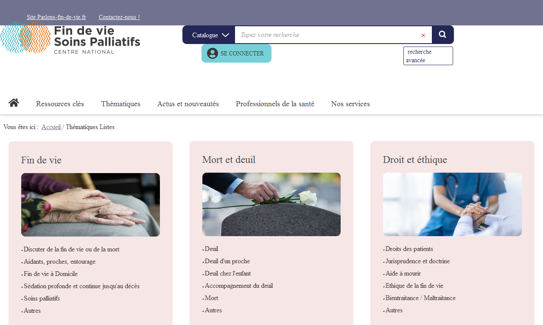Focus the search text input field
Screen dimensions: 543x325
327,35
